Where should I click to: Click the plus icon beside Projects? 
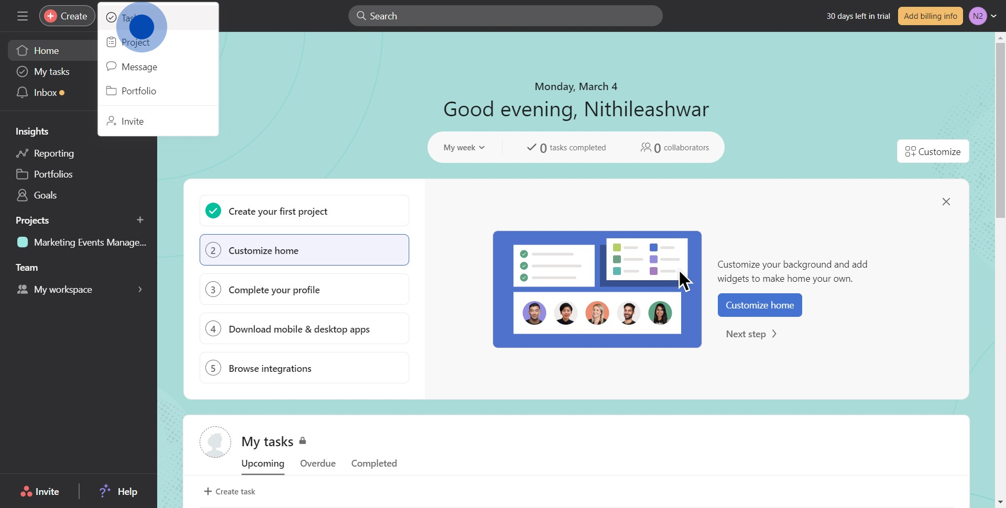click(140, 220)
